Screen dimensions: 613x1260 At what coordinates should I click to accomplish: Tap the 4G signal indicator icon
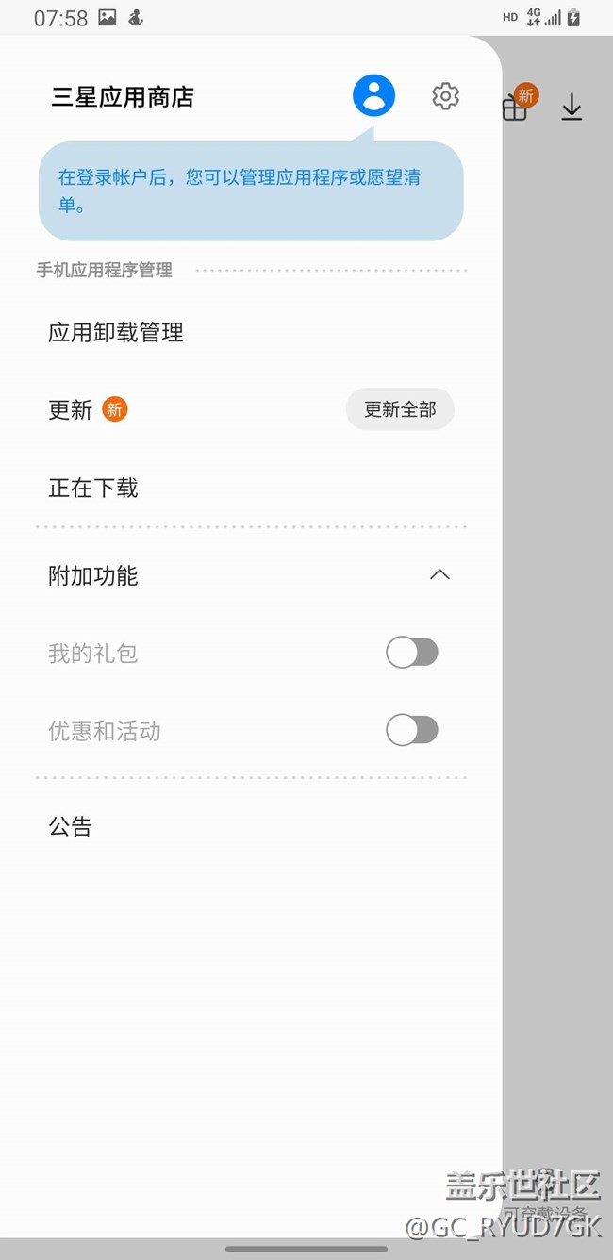[x=534, y=17]
